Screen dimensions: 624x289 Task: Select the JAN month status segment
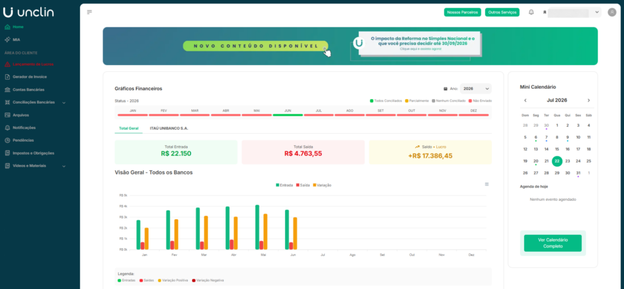(133, 112)
